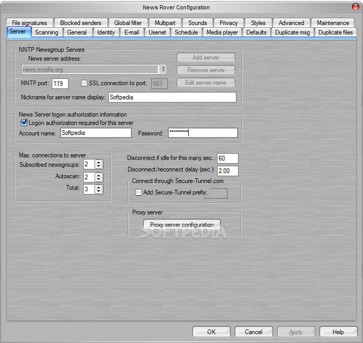The image size is (363, 343).
Task: Select the Server tab
Action: [x=18, y=31]
